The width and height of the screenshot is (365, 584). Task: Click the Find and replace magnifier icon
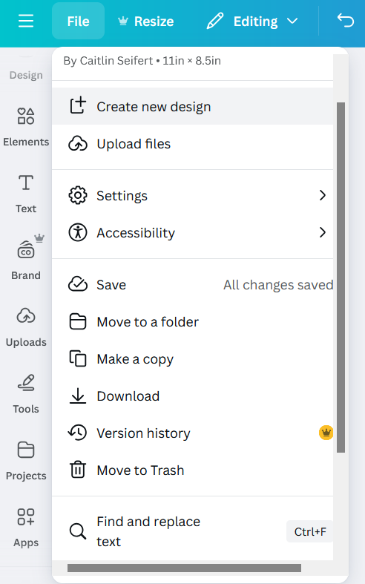pyautogui.click(x=78, y=531)
